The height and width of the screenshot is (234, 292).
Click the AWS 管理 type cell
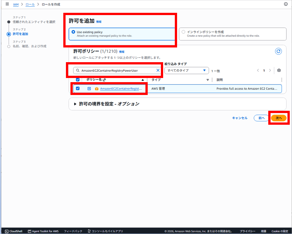[x=158, y=89]
